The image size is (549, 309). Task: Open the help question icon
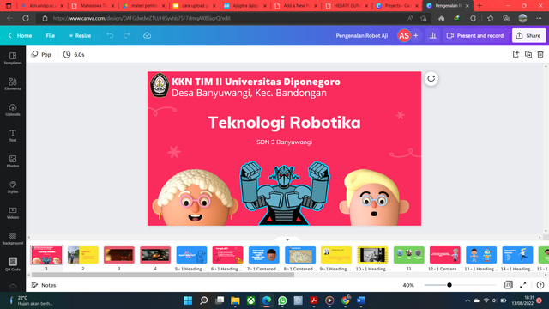tap(540, 285)
